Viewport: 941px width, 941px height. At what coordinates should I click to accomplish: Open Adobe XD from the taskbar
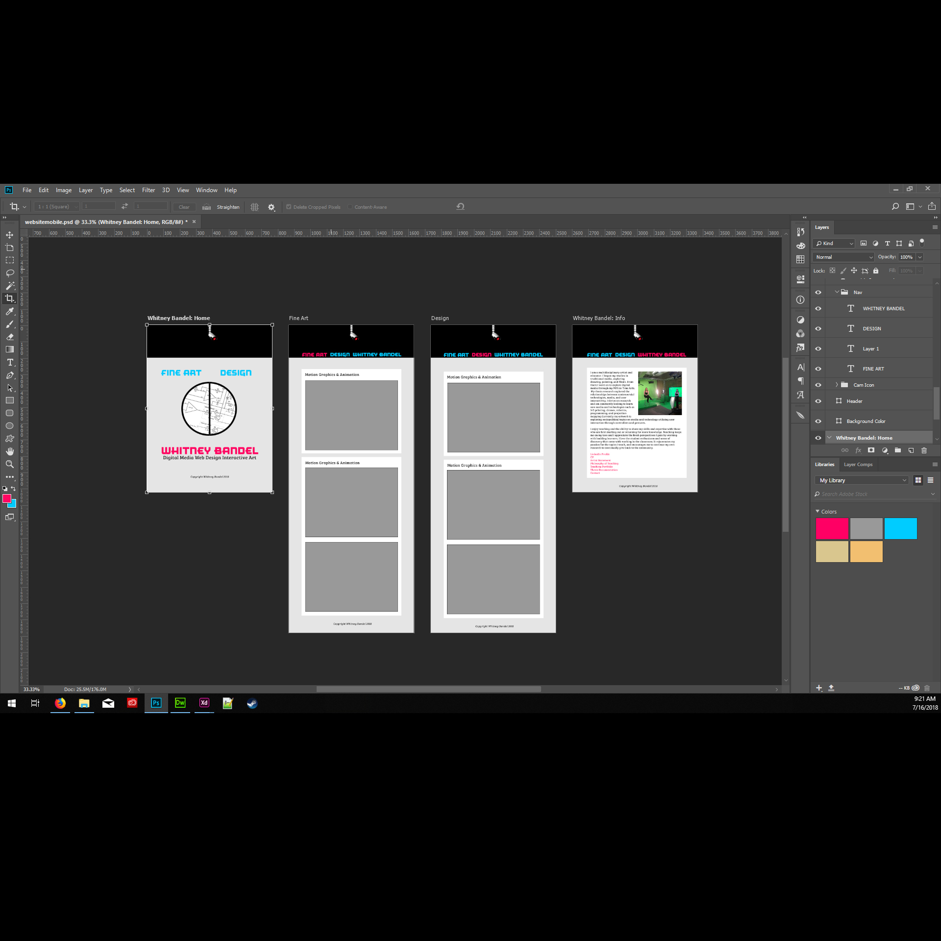point(204,703)
